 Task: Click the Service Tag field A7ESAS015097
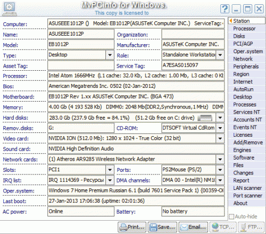(x=193, y=65)
